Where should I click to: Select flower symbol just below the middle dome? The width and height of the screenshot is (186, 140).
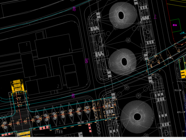click(127, 87)
